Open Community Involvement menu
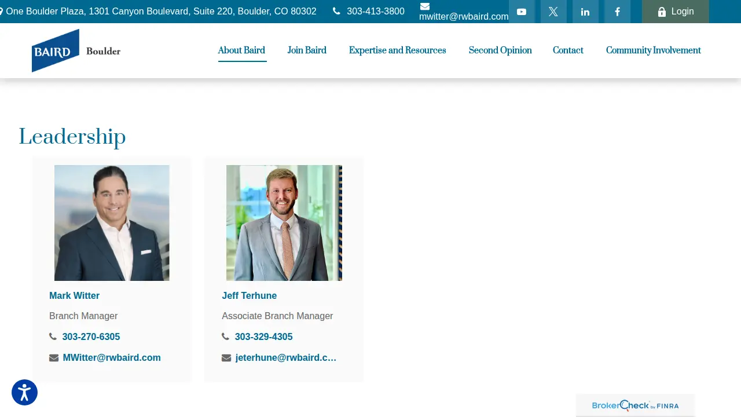 pos(653,50)
